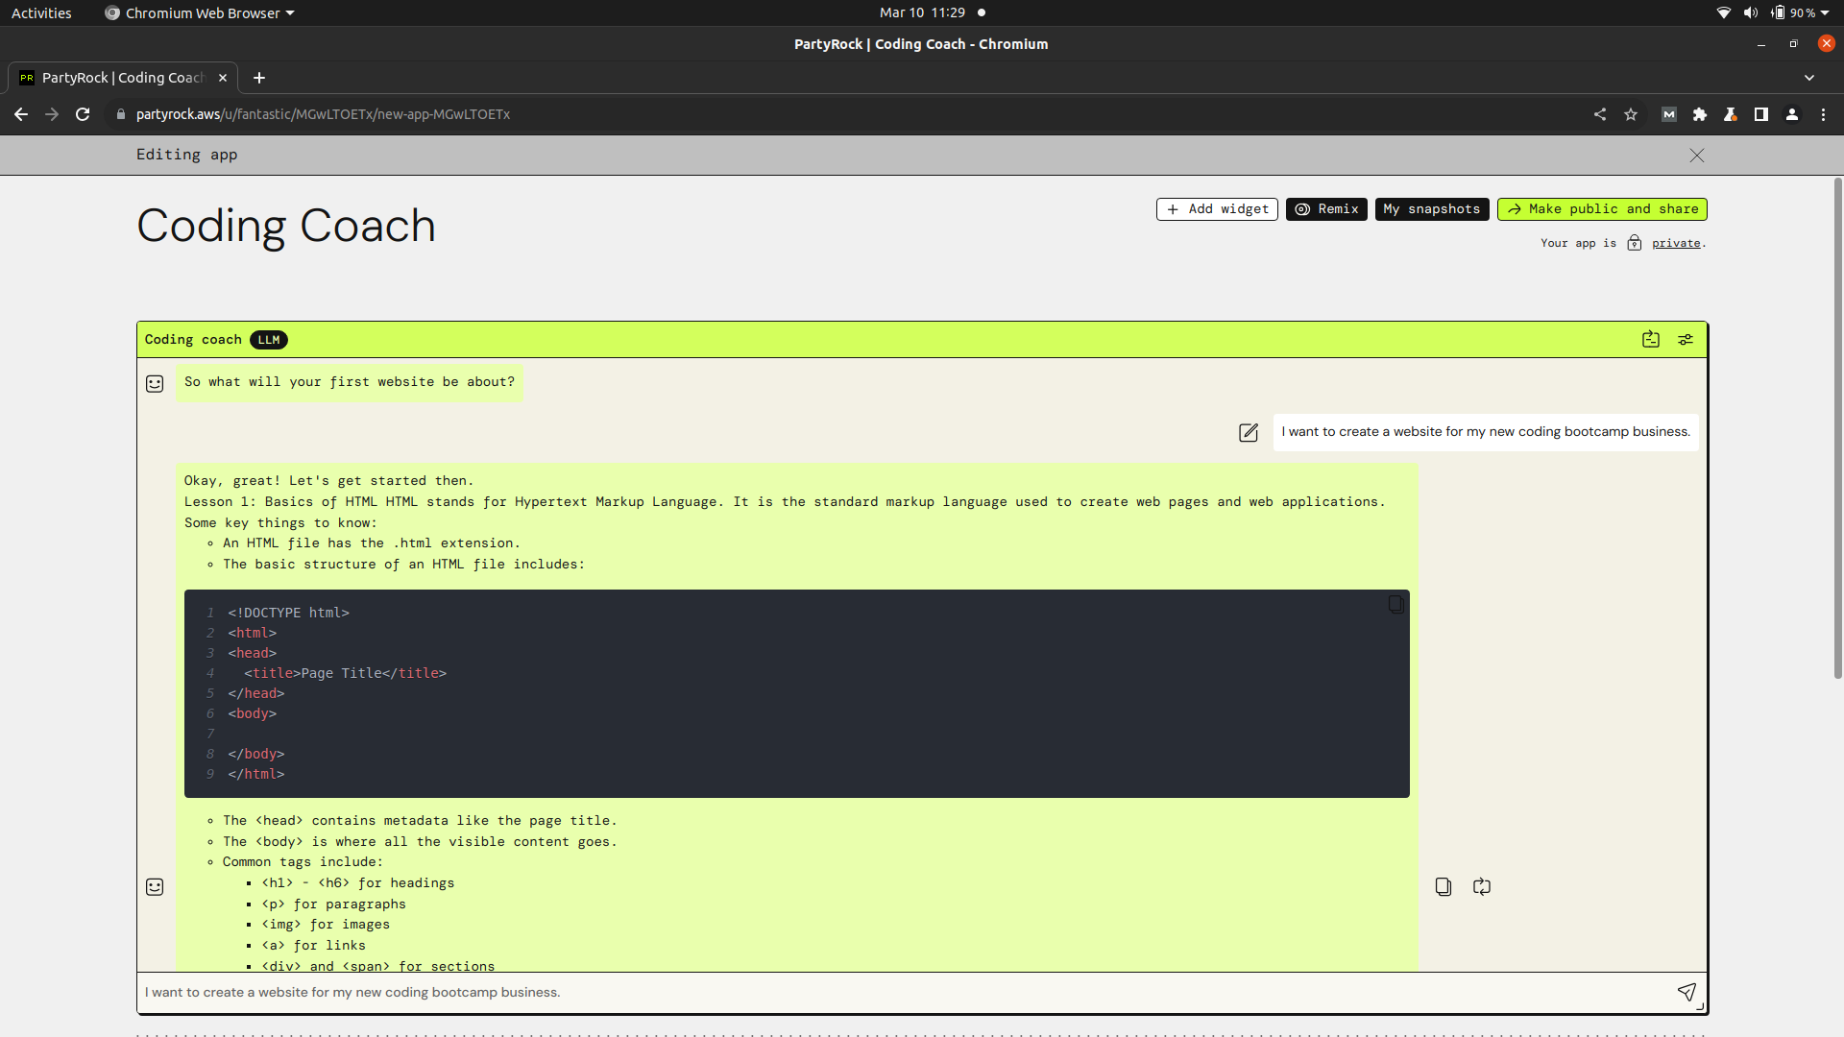Click the volume speaker icon in top bar
1844x1037 pixels.
click(1751, 12)
